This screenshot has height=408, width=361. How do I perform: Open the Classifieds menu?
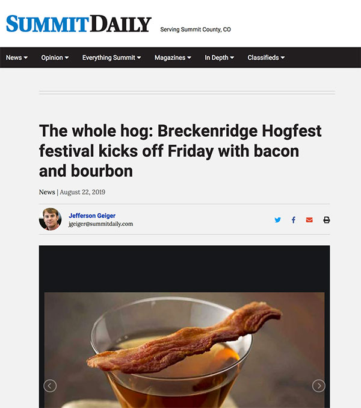[x=266, y=58]
